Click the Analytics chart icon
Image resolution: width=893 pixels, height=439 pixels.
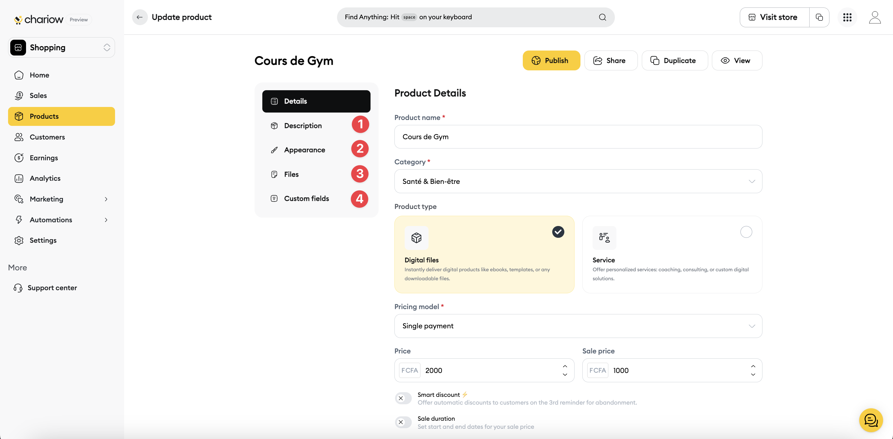click(x=19, y=179)
